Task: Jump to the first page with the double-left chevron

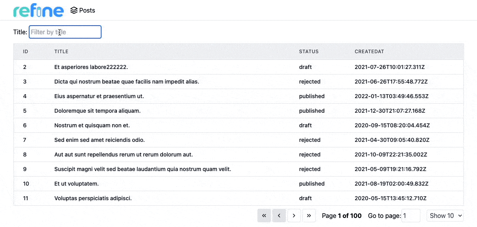Action: (264, 216)
